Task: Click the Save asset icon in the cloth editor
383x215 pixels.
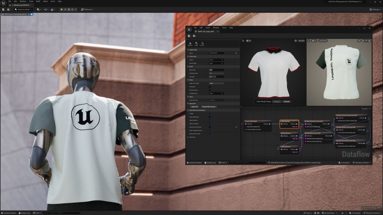Action: point(189,36)
